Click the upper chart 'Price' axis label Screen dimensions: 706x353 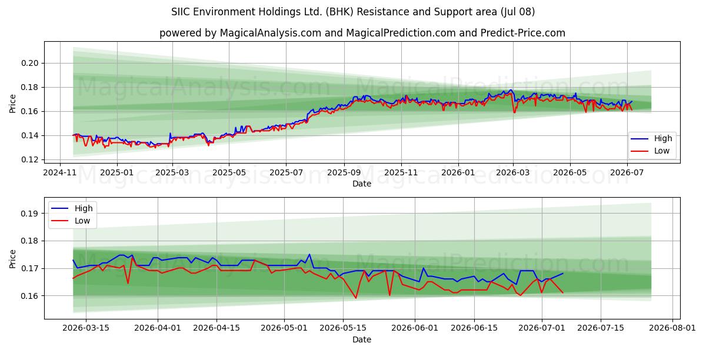click(12, 103)
